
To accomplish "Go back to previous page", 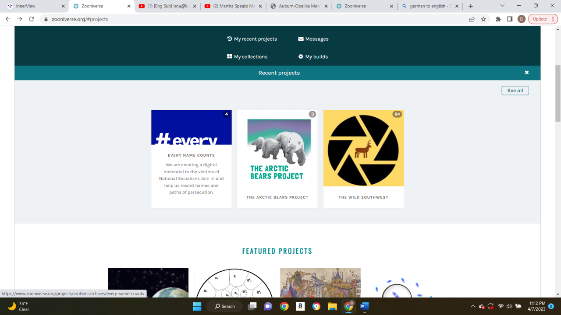I will (8, 19).
